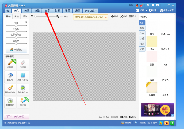Share to Weibo in the bottom bar

(x=167, y=123)
